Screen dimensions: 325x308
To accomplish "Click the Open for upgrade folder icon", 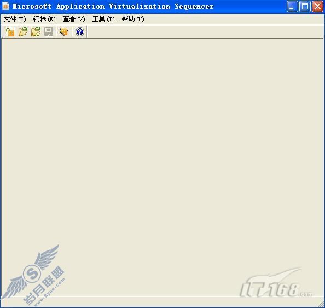I will (x=36, y=32).
